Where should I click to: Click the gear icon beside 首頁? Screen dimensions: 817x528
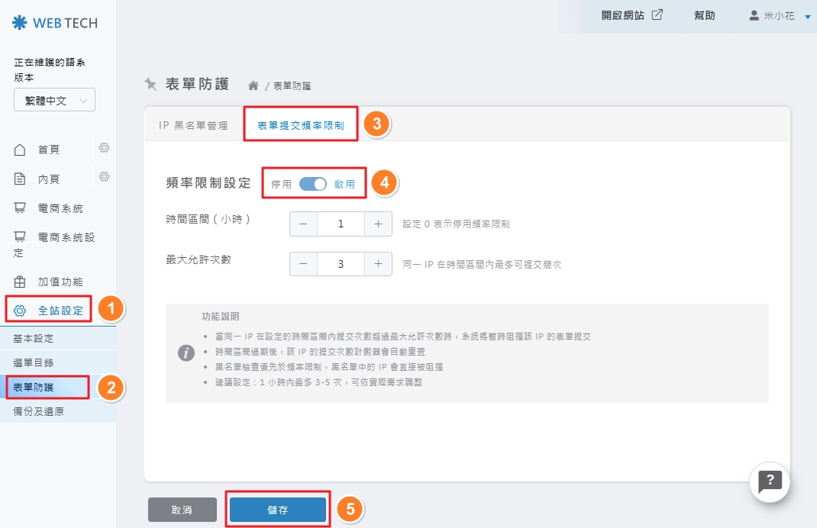coord(105,148)
